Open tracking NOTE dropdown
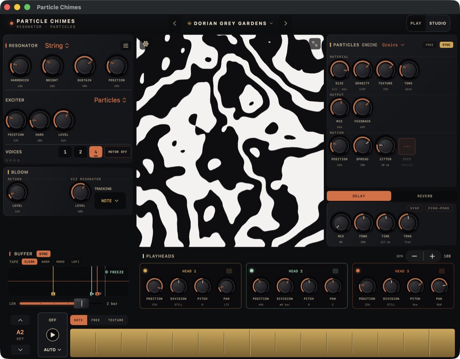460x359 pixels. coord(110,201)
